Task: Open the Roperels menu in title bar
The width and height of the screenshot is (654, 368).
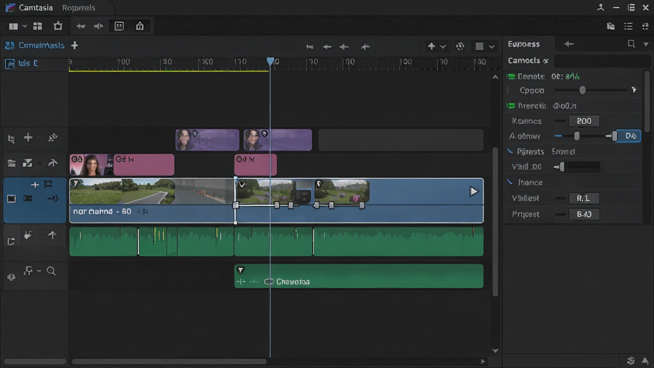Action: pos(79,8)
